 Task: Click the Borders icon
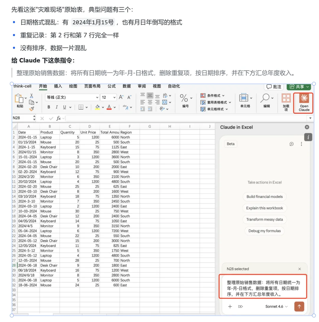81,107
